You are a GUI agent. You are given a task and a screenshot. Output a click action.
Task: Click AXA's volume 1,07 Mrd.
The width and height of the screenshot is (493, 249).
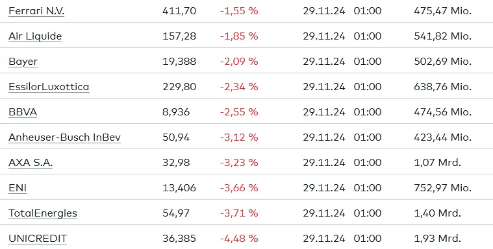pos(437,163)
